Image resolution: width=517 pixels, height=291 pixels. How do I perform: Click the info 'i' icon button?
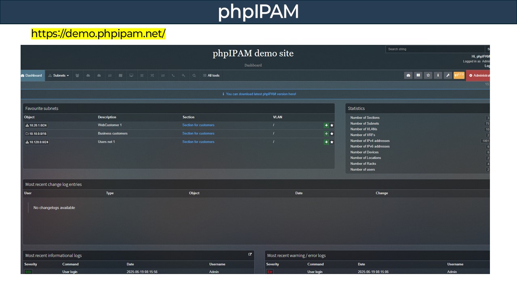pyautogui.click(x=438, y=75)
